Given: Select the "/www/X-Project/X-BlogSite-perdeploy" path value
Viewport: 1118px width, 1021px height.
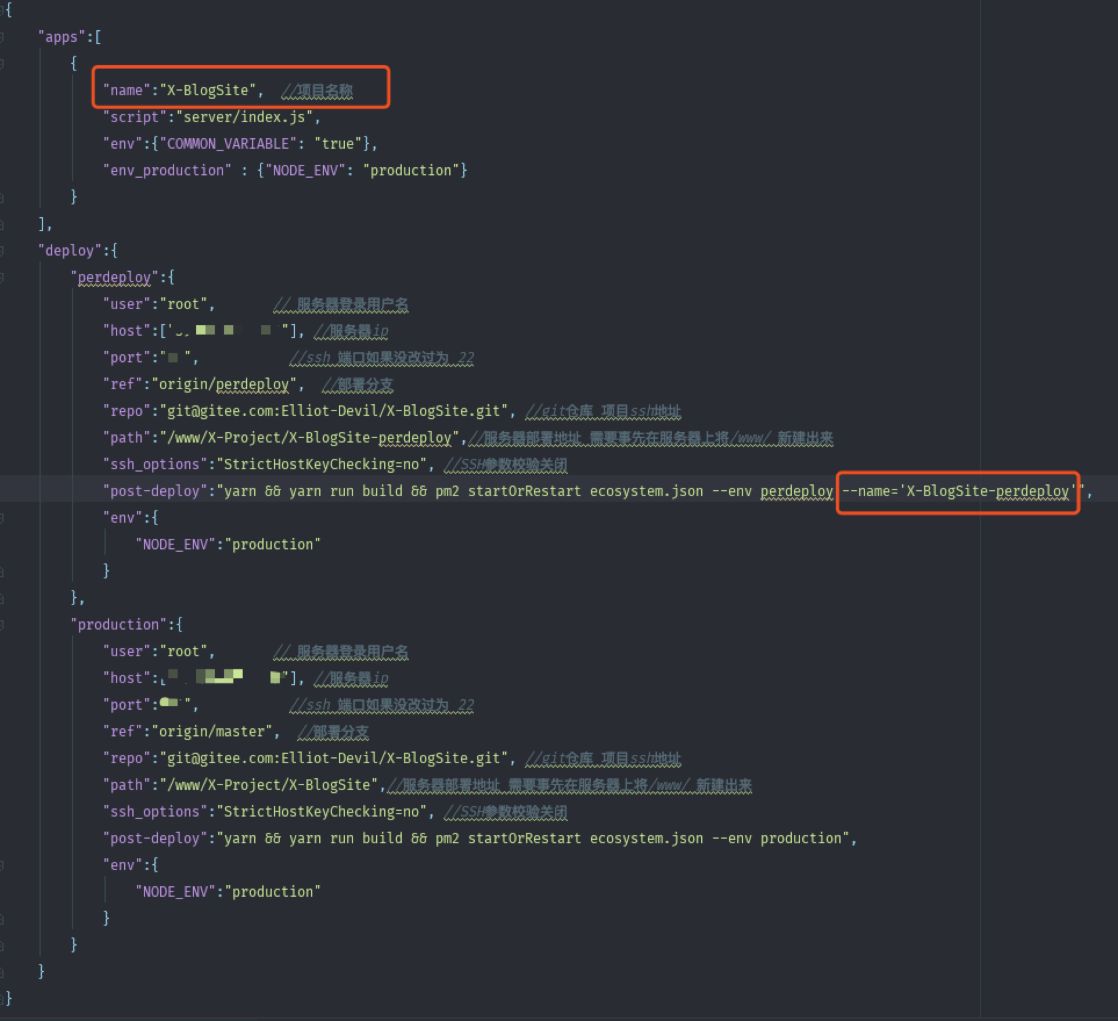Looking at the screenshot, I should [x=309, y=438].
